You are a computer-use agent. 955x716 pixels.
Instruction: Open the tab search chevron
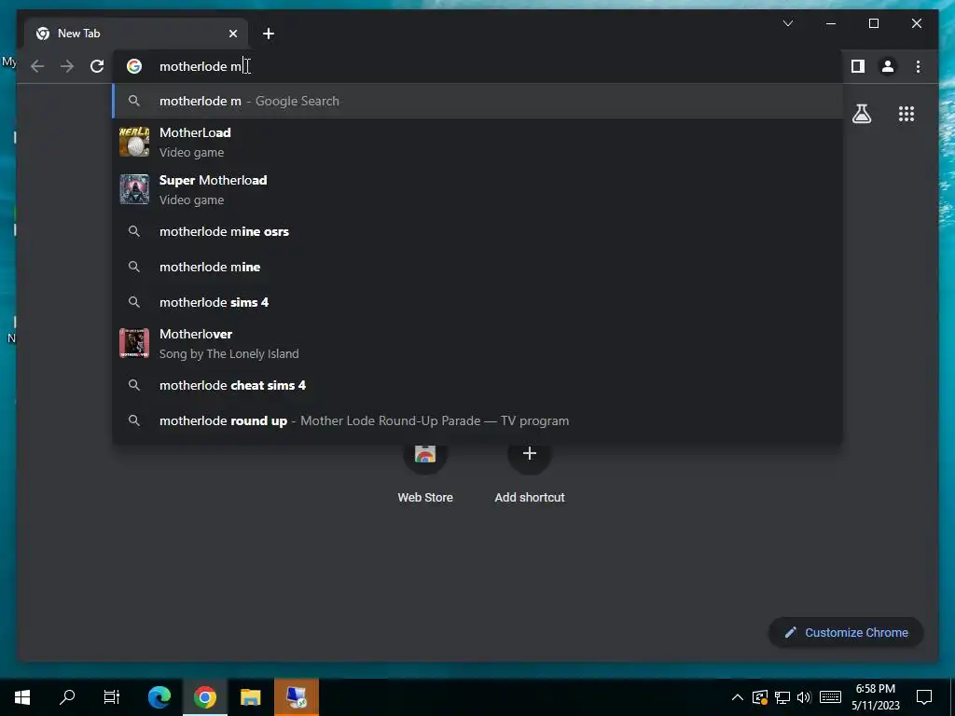click(787, 23)
